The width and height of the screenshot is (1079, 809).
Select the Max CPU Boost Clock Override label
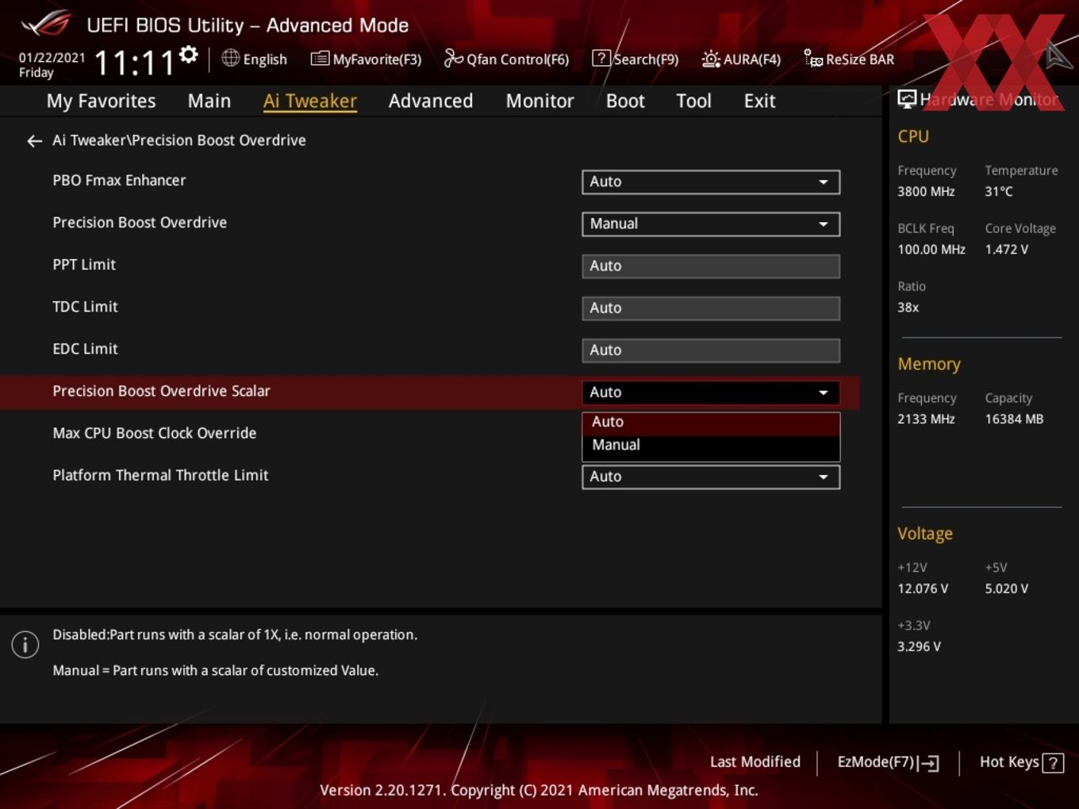pyautogui.click(x=155, y=433)
